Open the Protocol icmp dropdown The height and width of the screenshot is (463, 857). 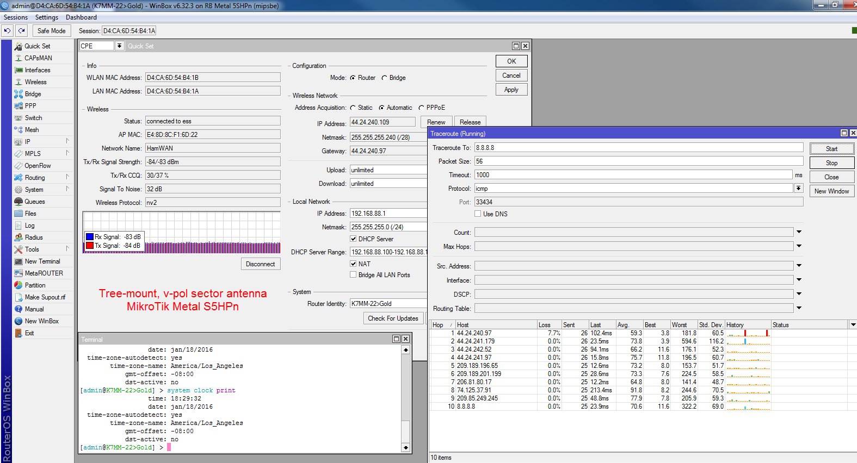pyautogui.click(x=798, y=189)
